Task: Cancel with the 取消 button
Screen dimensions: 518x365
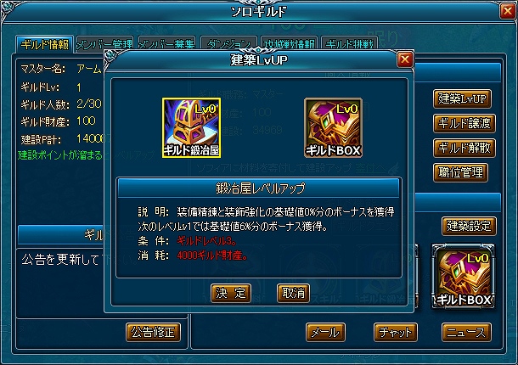Action: (293, 293)
